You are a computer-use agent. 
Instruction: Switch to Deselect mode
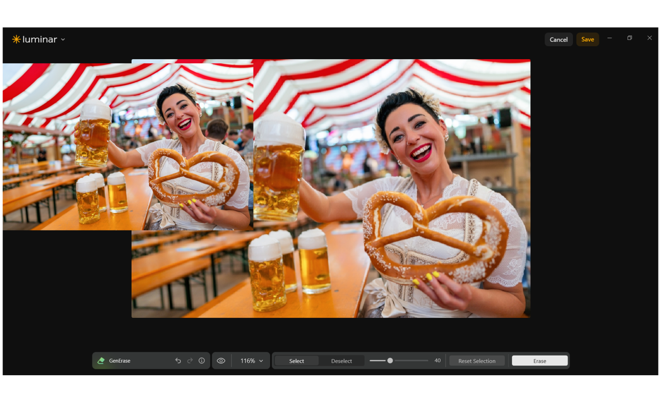point(341,361)
